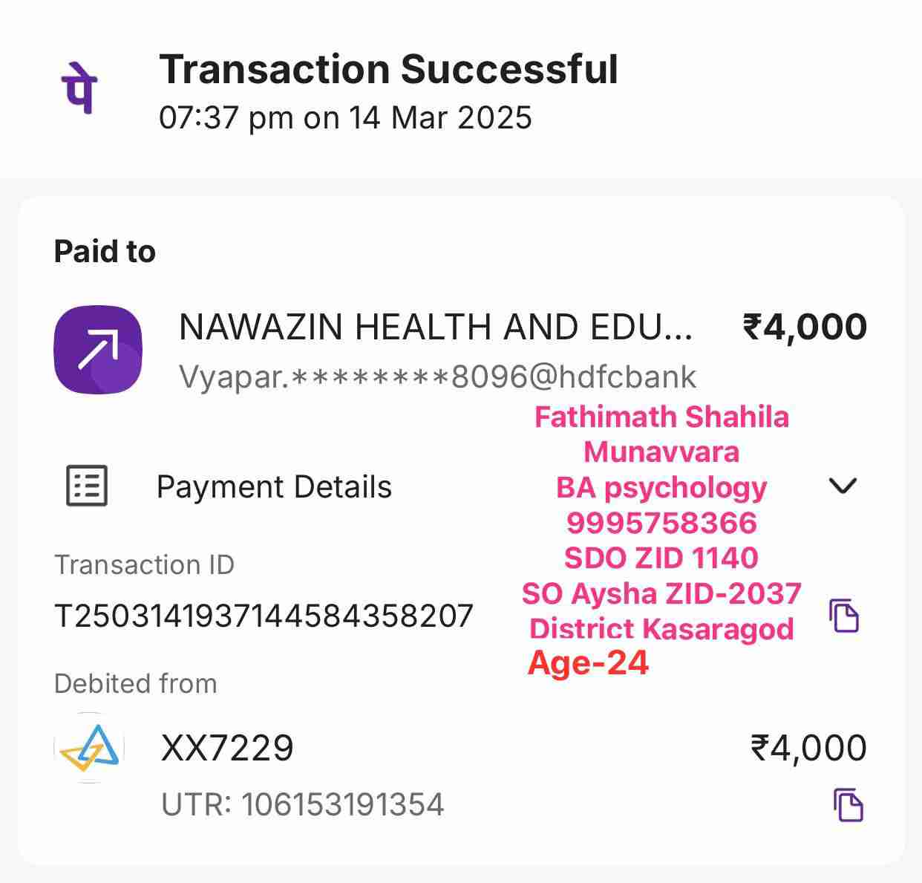This screenshot has width=922, height=883.
Task: Tap the Vyapar hdfcbank UPI ID
Action: click(x=437, y=377)
